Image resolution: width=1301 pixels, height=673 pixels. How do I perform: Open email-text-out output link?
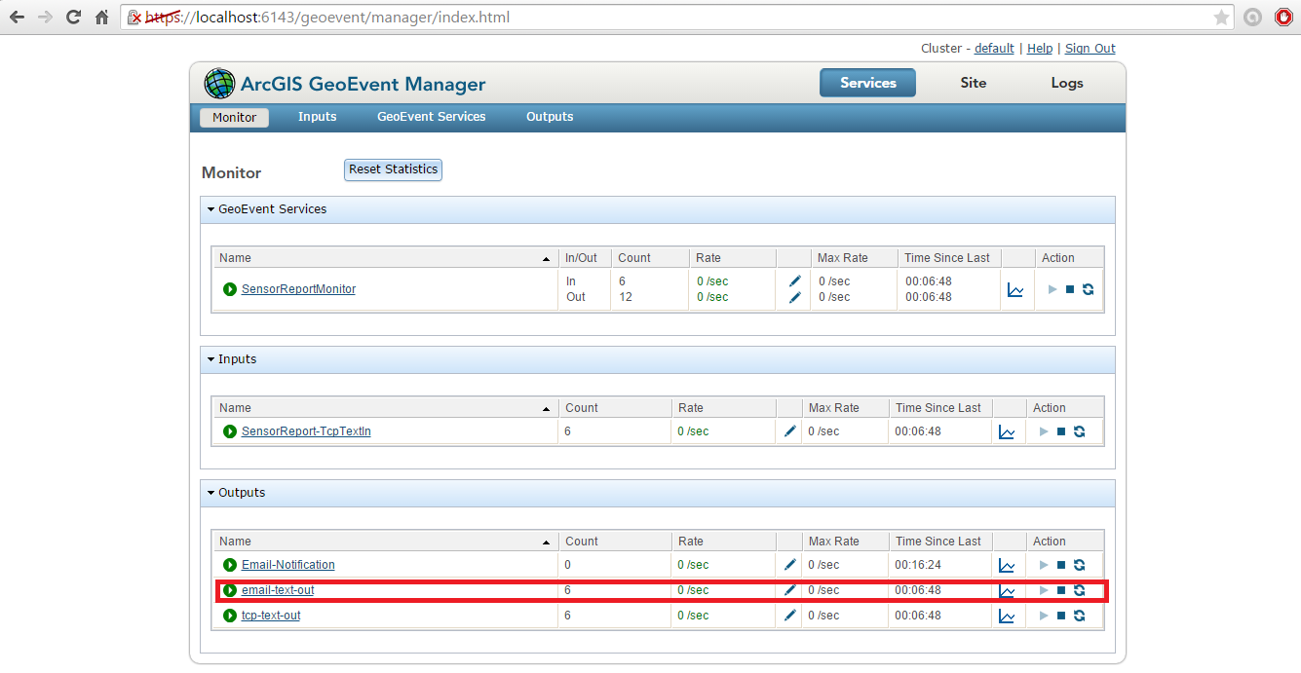click(x=278, y=590)
